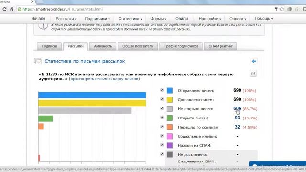Screen dimensions: 306x172
Task: Open the 'Рассылки' dropdown menu
Action: (x=66, y=19)
